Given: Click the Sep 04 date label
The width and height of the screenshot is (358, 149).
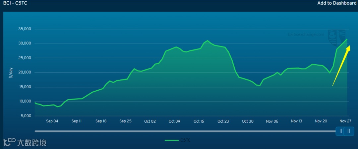Looking at the screenshot, I should pos(52,121).
